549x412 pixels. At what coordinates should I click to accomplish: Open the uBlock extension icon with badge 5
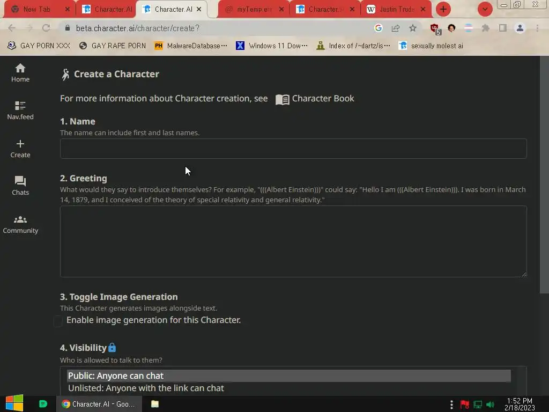point(435,29)
